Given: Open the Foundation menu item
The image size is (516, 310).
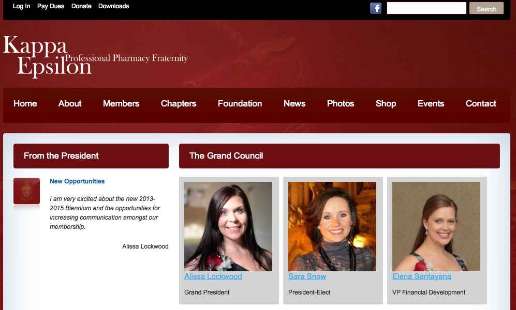Looking at the screenshot, I should coord(240,104).
